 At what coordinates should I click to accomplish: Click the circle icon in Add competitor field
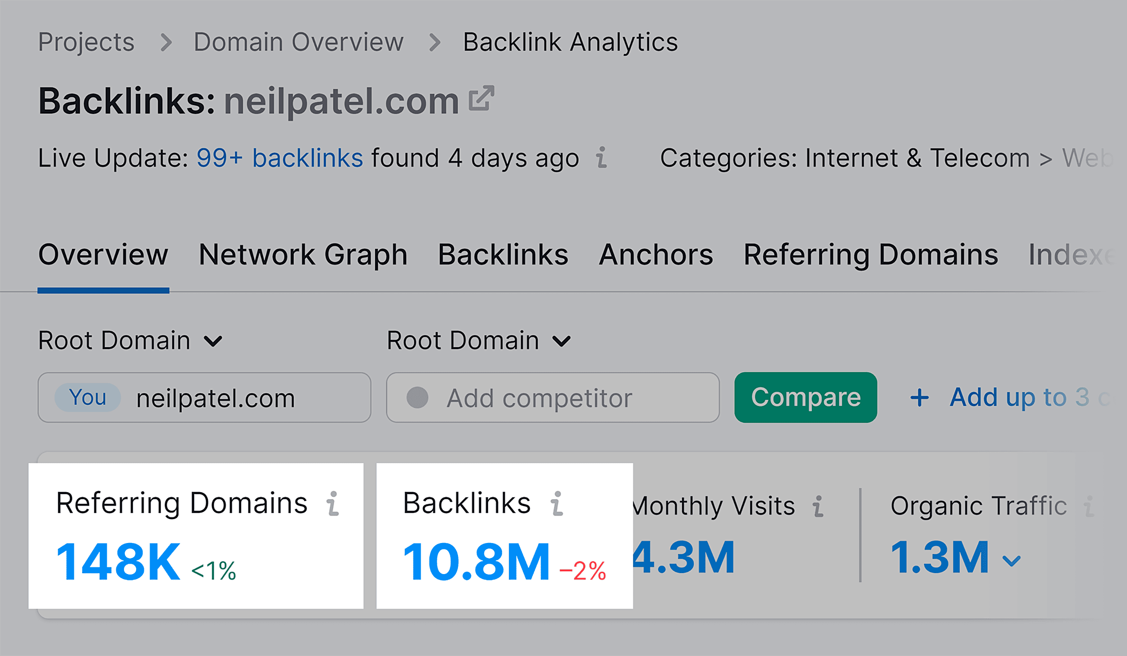[417, 398]
